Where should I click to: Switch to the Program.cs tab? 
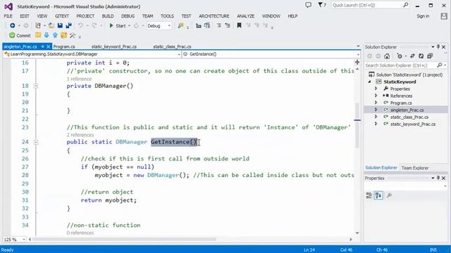[x=64, y=46]
